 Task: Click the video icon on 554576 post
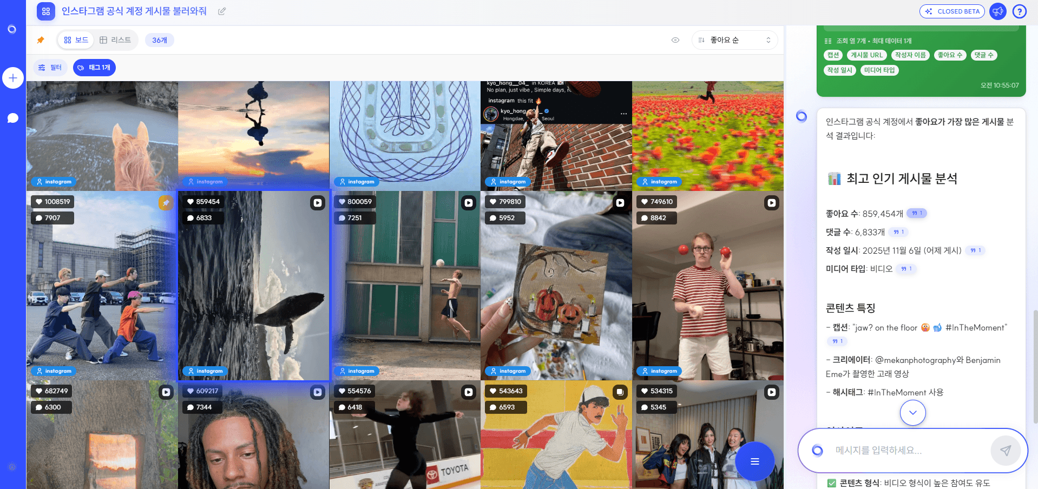pyautogui.click(x=469, y=392)
